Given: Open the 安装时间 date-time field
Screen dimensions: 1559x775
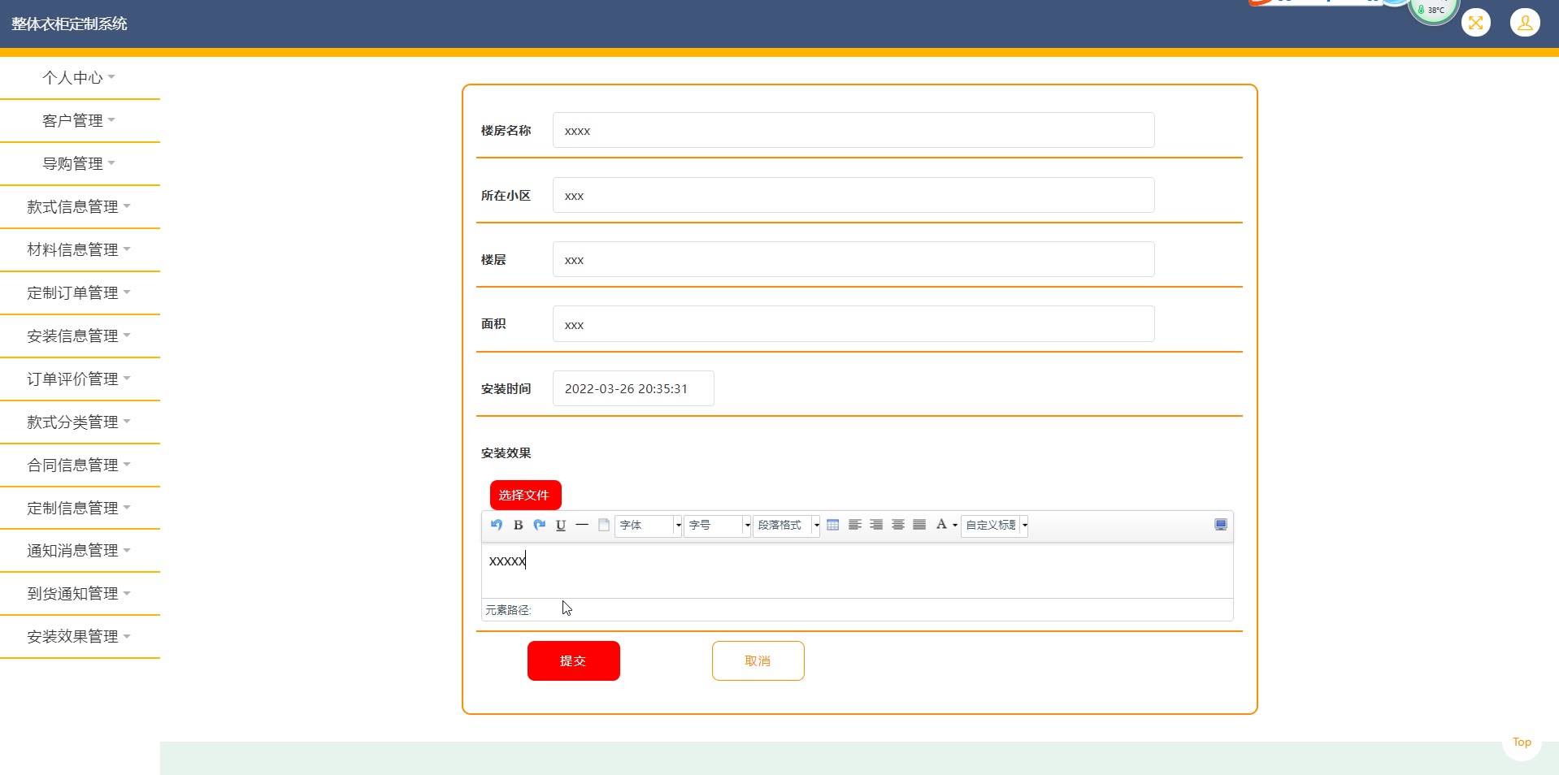Looking at the screenshot, I should click(x=633, y=388).
